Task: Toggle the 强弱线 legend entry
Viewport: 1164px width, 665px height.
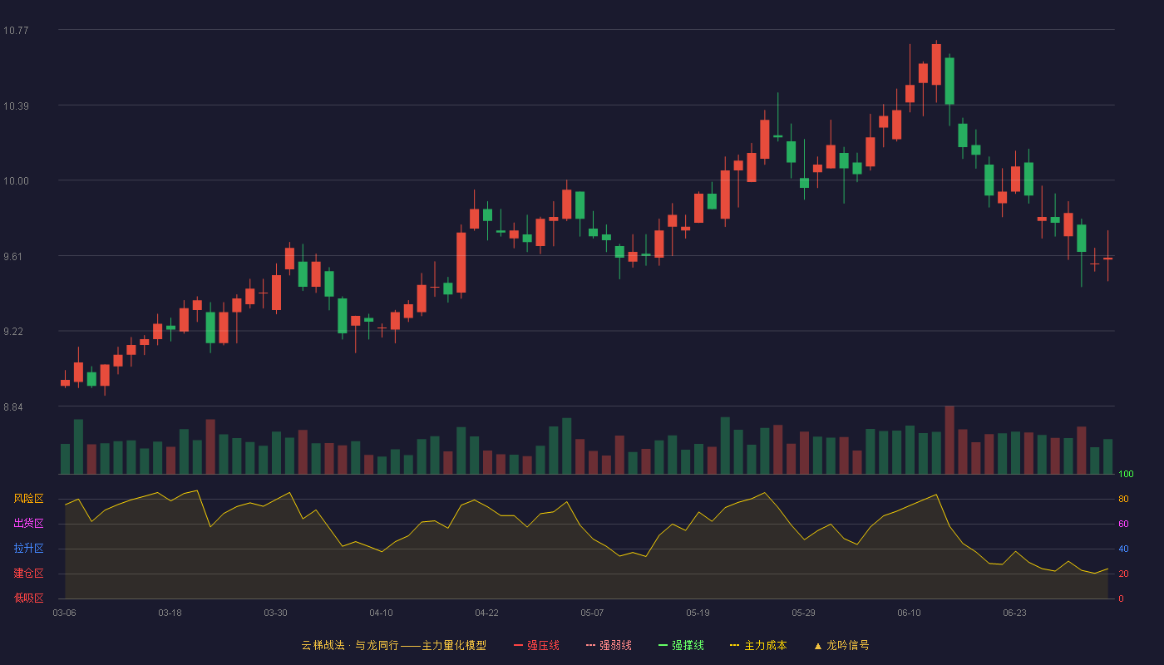Action: tap(609, 645)
